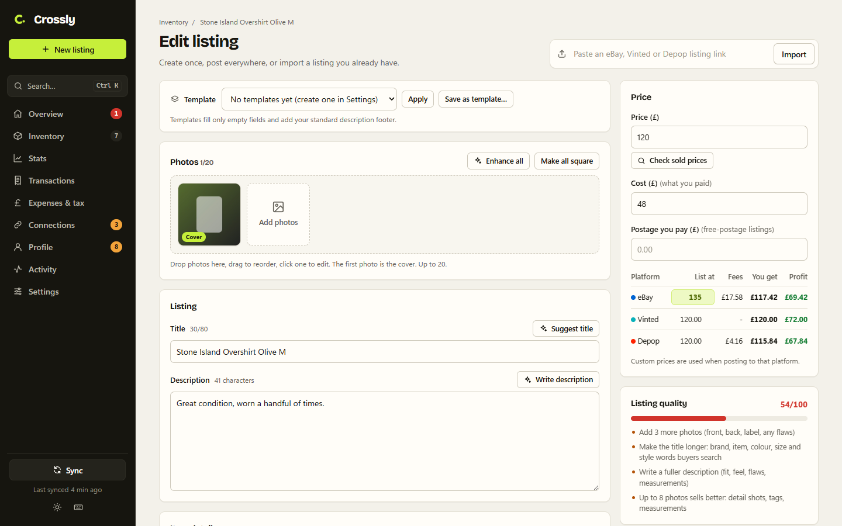Click the Vinted profit £72.00
Viewport: 842px width, 526px height.
coord(796,320)
